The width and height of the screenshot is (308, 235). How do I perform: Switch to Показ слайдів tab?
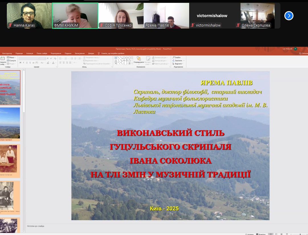tap(42, 53)
